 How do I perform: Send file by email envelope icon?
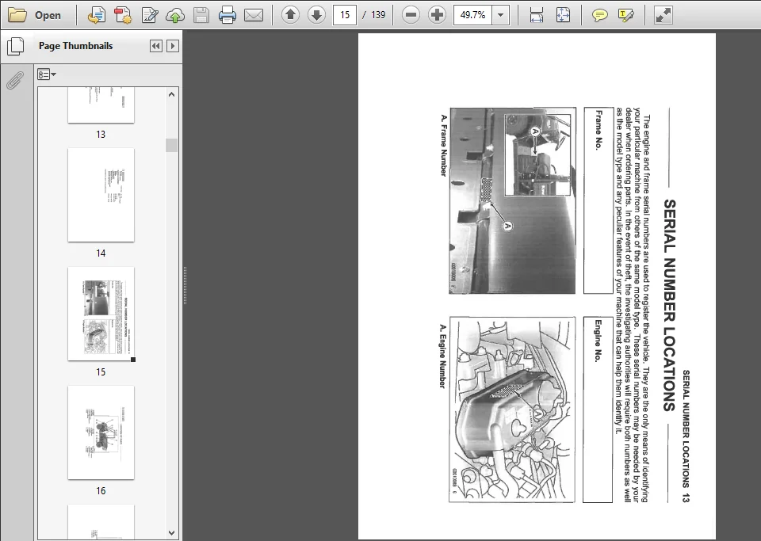[254, 15]
